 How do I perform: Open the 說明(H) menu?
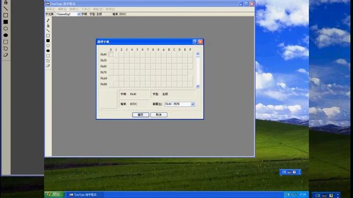click(x=110, y=9)
